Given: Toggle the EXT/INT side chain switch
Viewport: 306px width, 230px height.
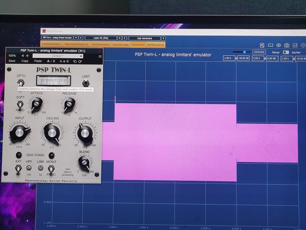Looking at the screenshot, I should pyautogui.click(x=18, y=169).
